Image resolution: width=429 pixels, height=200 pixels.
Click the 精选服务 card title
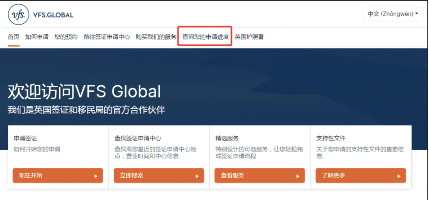227,138
